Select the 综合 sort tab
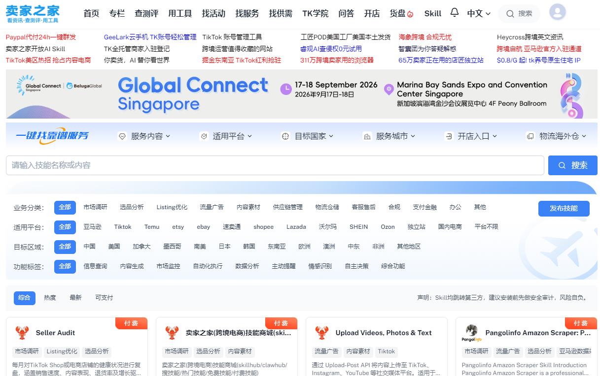 tap(24, 298)
